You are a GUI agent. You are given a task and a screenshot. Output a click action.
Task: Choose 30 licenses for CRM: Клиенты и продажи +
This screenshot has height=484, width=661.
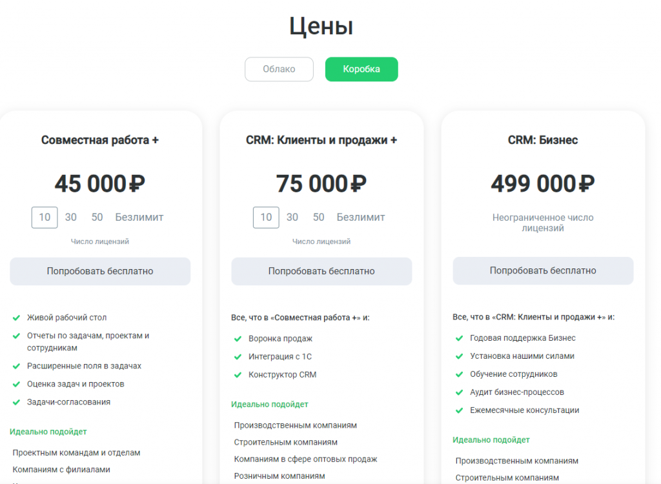pos(292,217)
